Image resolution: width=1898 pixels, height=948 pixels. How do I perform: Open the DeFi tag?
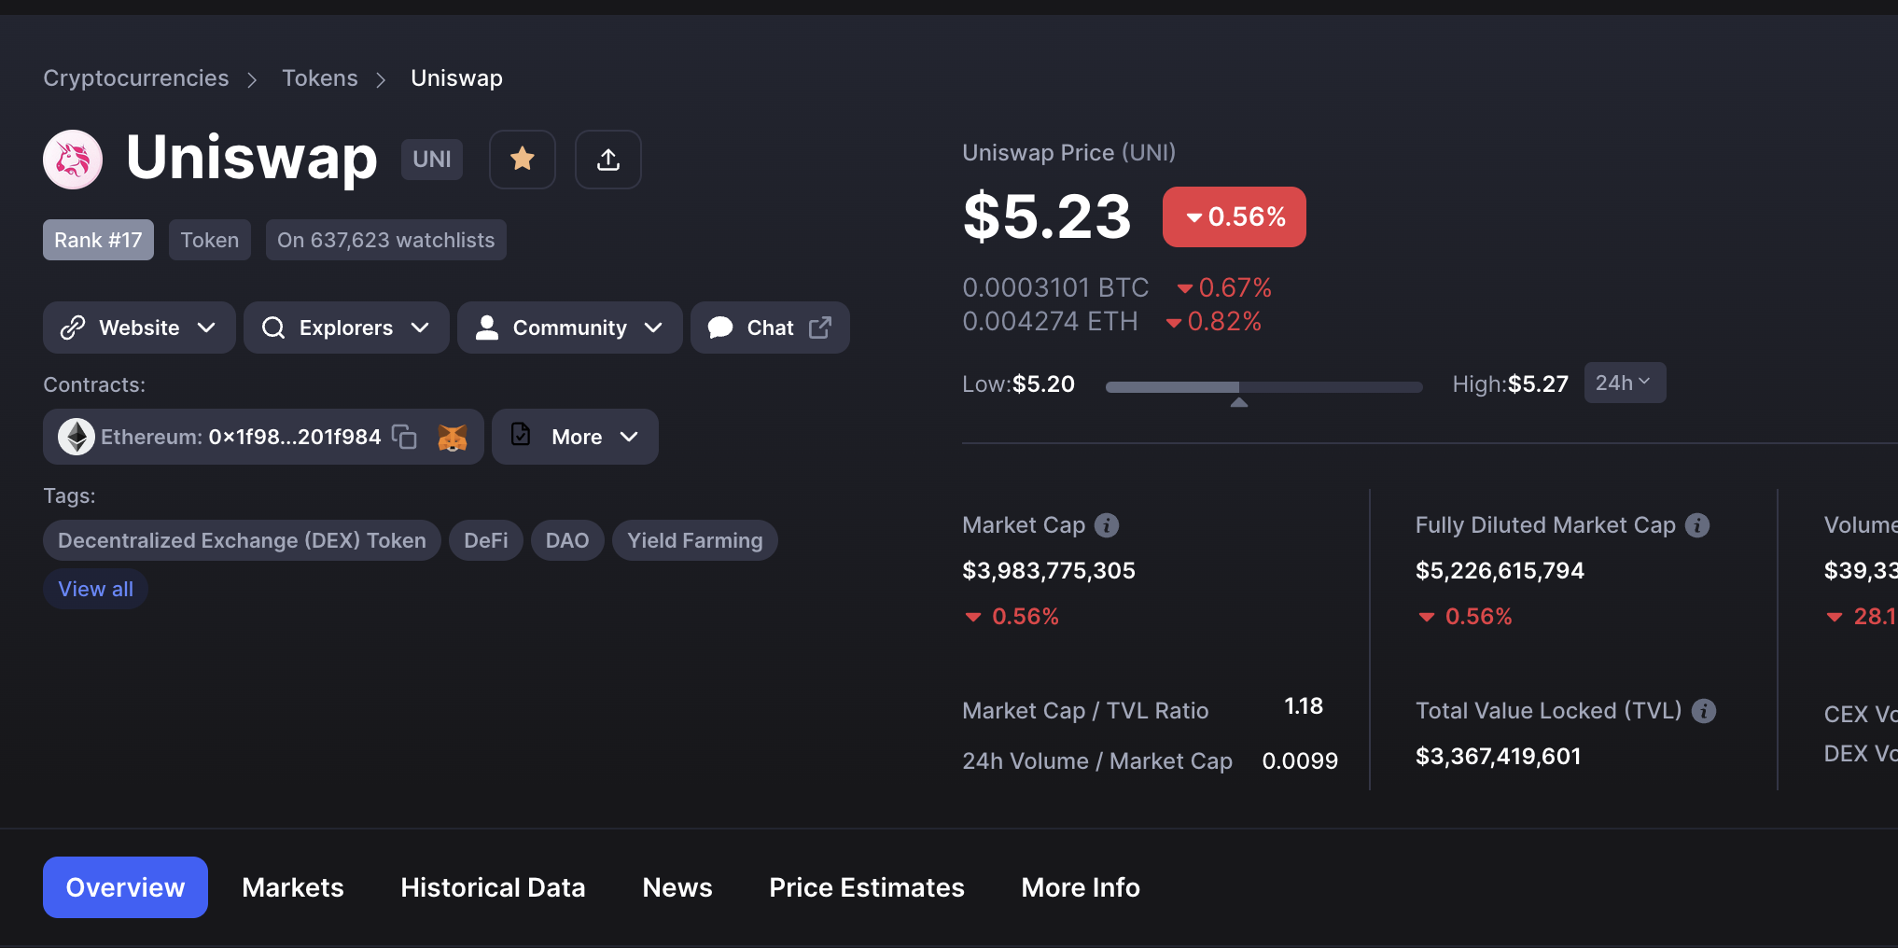486,540
